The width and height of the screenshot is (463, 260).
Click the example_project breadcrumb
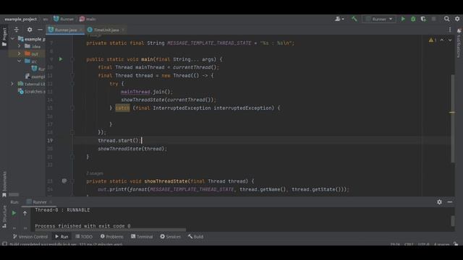click(x=21, y=19)
